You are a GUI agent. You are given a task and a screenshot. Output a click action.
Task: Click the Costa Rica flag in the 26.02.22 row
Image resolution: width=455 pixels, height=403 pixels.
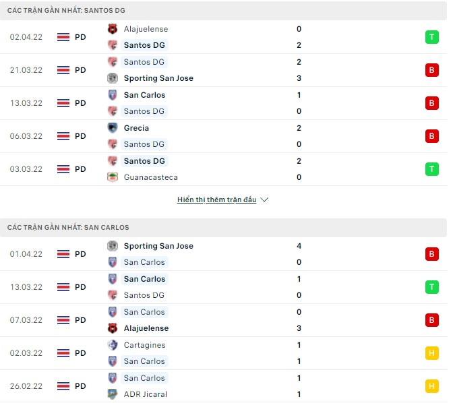[x=64, y=386]
